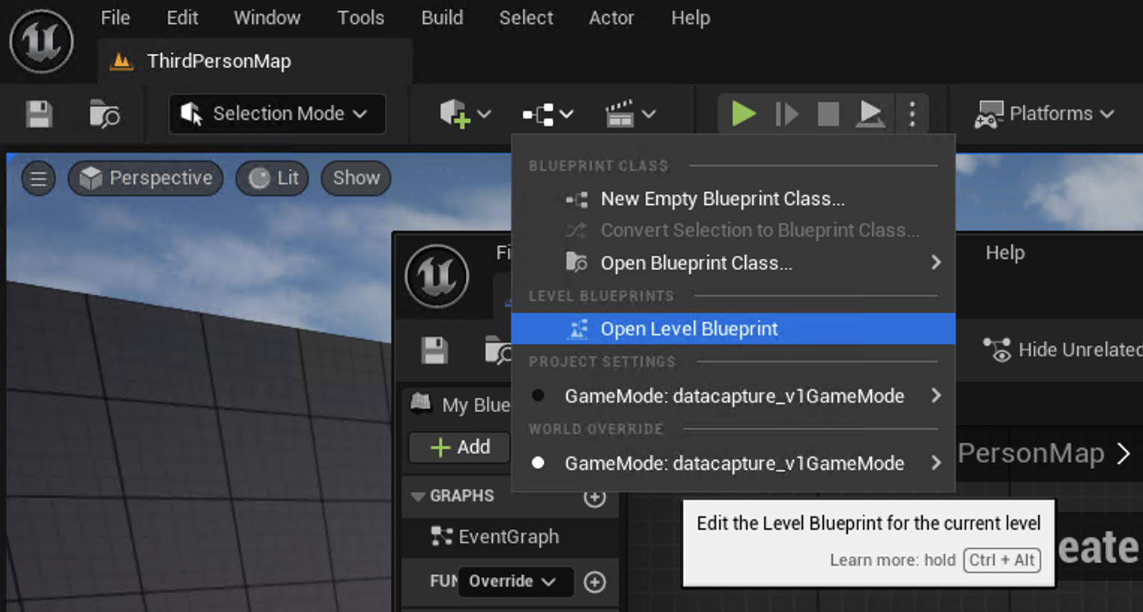The width and height of the screenshot is (1143, 612).
Task: Select the World Override GameMode radio button
Action: (538, 462)
